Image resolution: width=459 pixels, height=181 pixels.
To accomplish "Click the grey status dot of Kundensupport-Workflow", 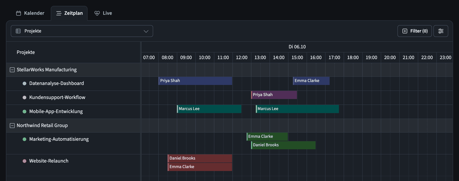I will (x=24, y=98).
